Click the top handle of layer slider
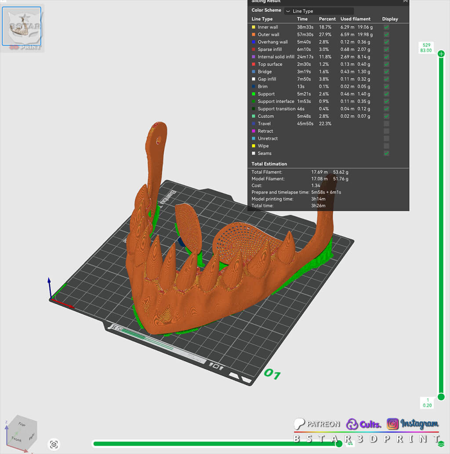Screen dimensions: 450x454 441,54
